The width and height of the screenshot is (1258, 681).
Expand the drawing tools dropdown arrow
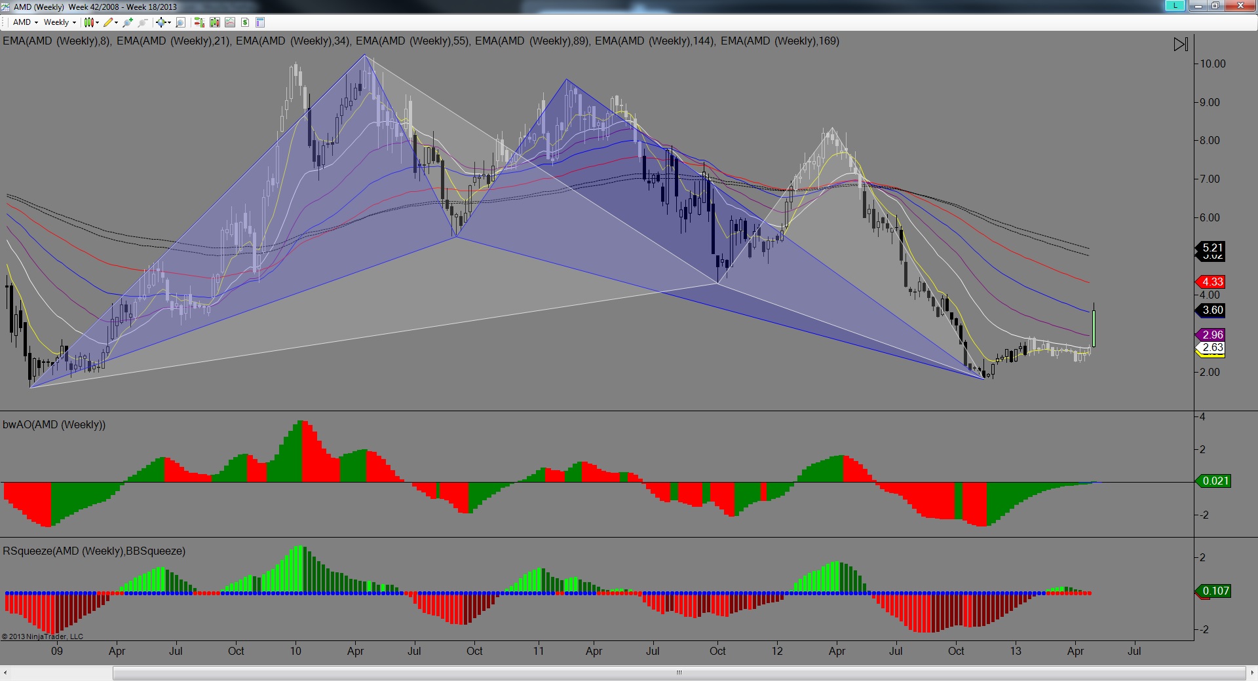(x=117, y=22)
